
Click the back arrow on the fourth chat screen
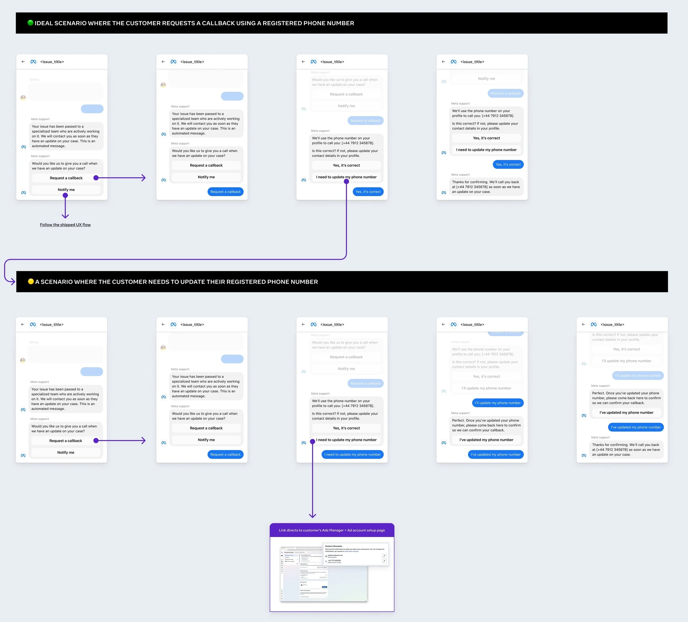(x=443, y=62)
